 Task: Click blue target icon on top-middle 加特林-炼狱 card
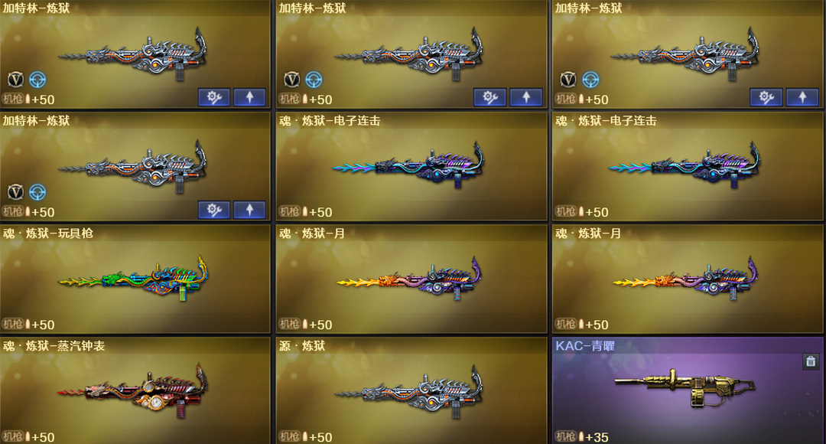pos(314,80)
